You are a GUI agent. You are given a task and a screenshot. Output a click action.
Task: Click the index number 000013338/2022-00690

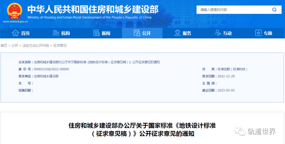coord(51,69)
